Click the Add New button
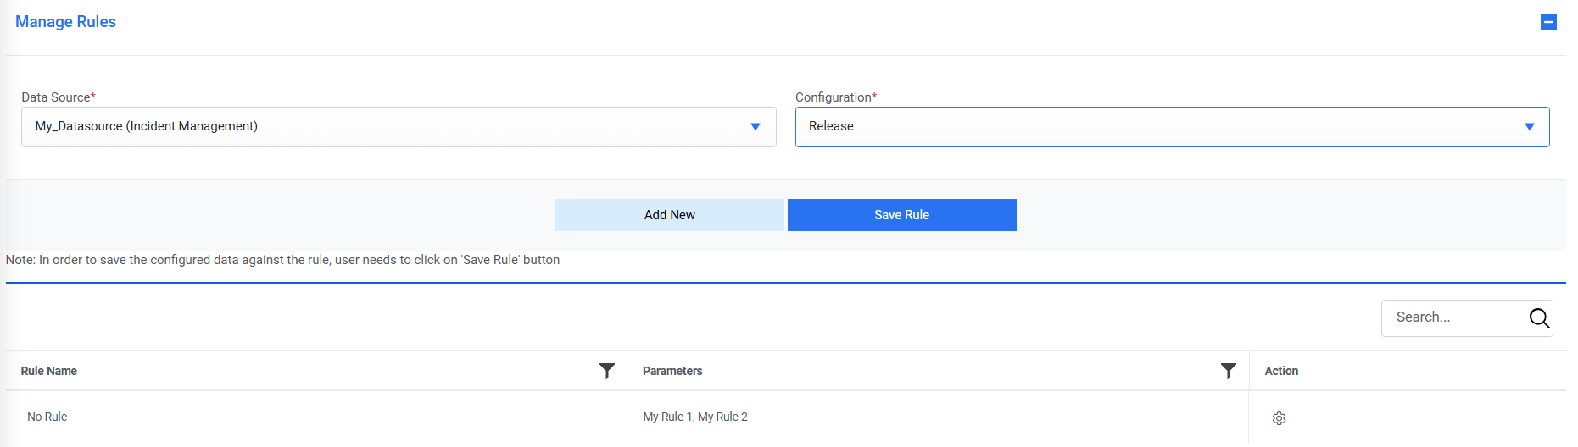 point(670,215)
